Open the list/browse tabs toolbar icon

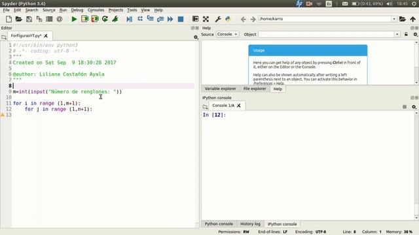pyautogui.click(x=49, y=19)
